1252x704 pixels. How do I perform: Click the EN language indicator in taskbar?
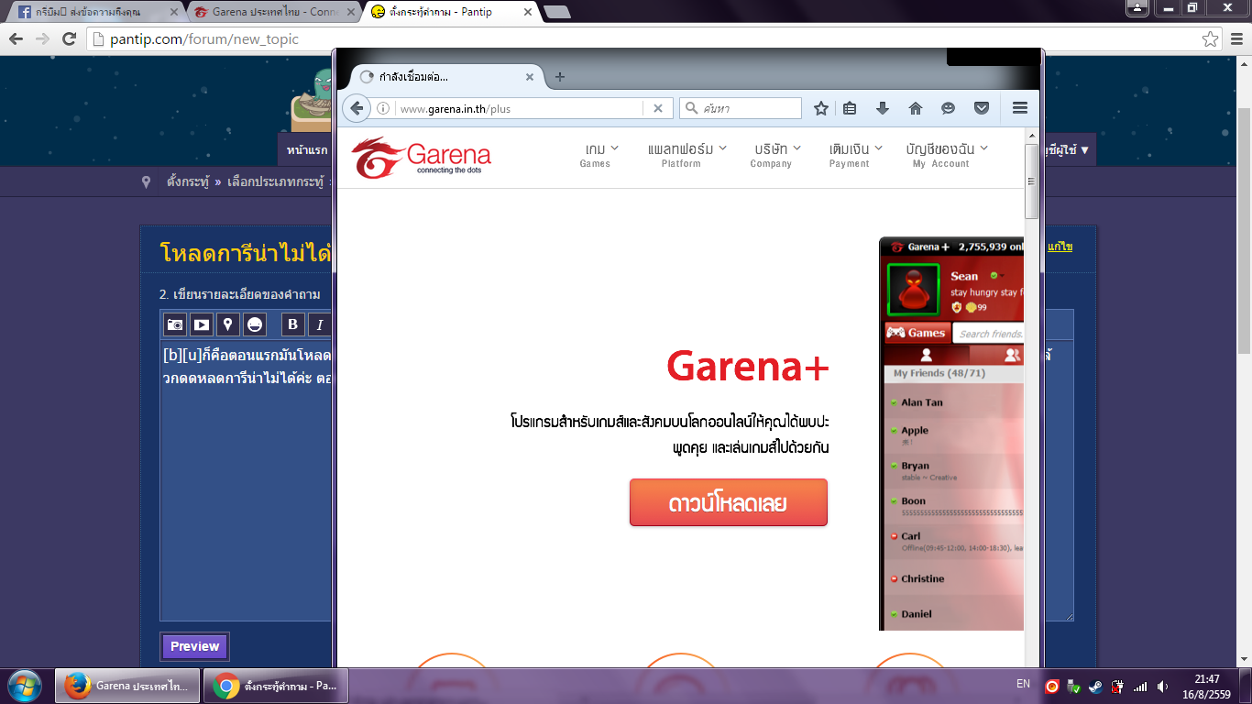pyautogui.click(x=1024, y=684)
